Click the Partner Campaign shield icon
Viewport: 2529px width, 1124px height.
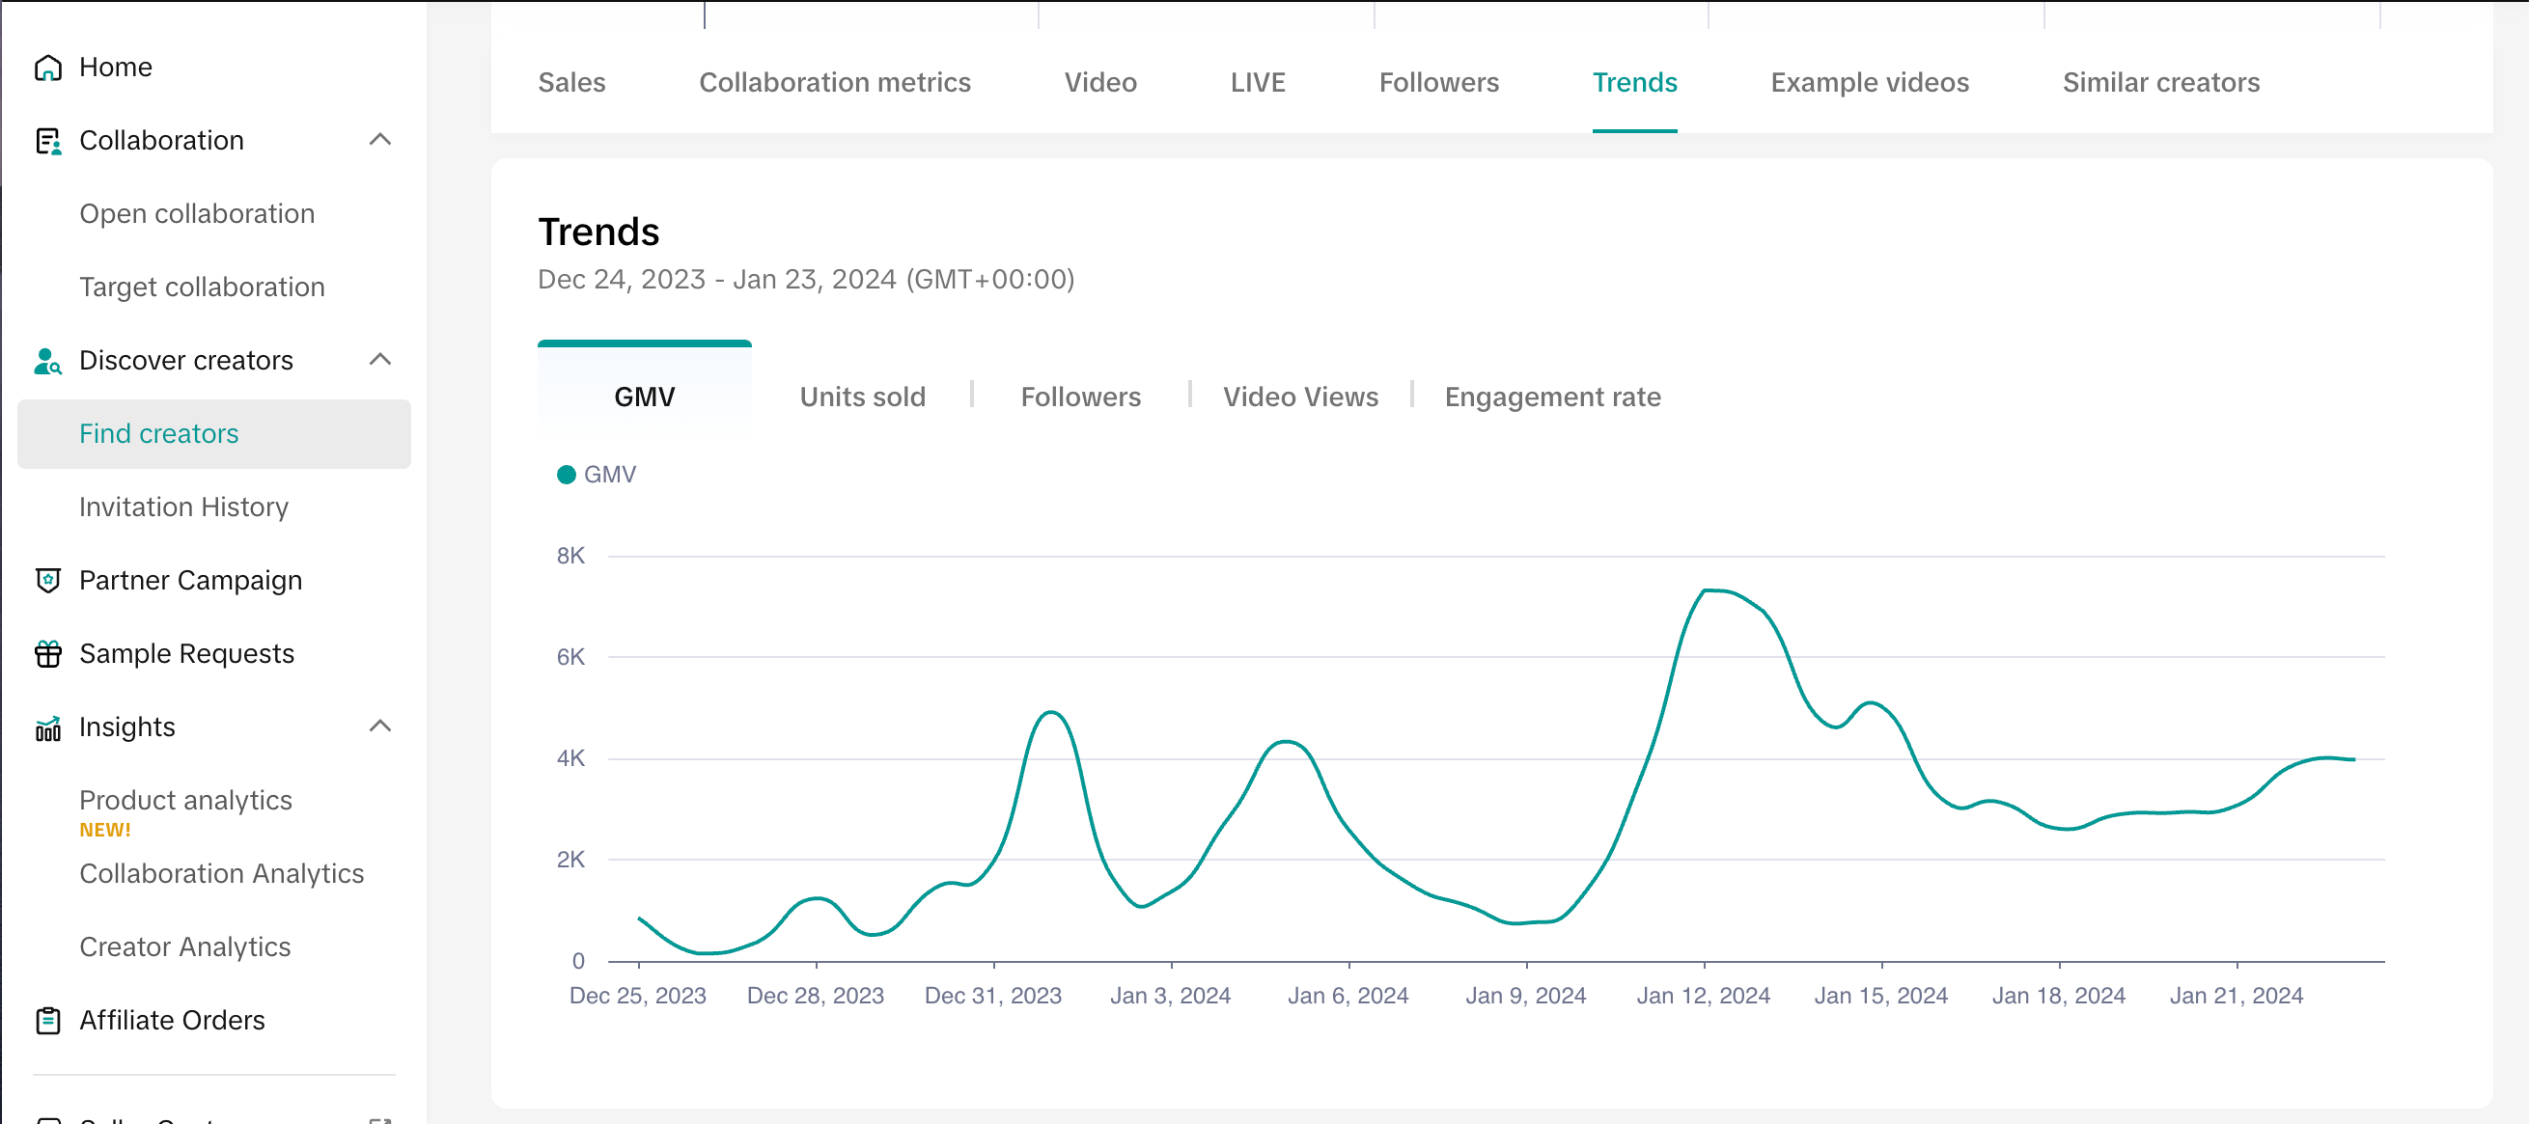(x=47, y=580)
